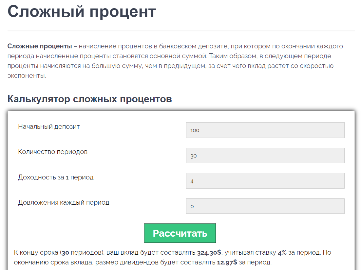Select the Доходность за 1 период field

pyautogui.click(x=265, y=181)
